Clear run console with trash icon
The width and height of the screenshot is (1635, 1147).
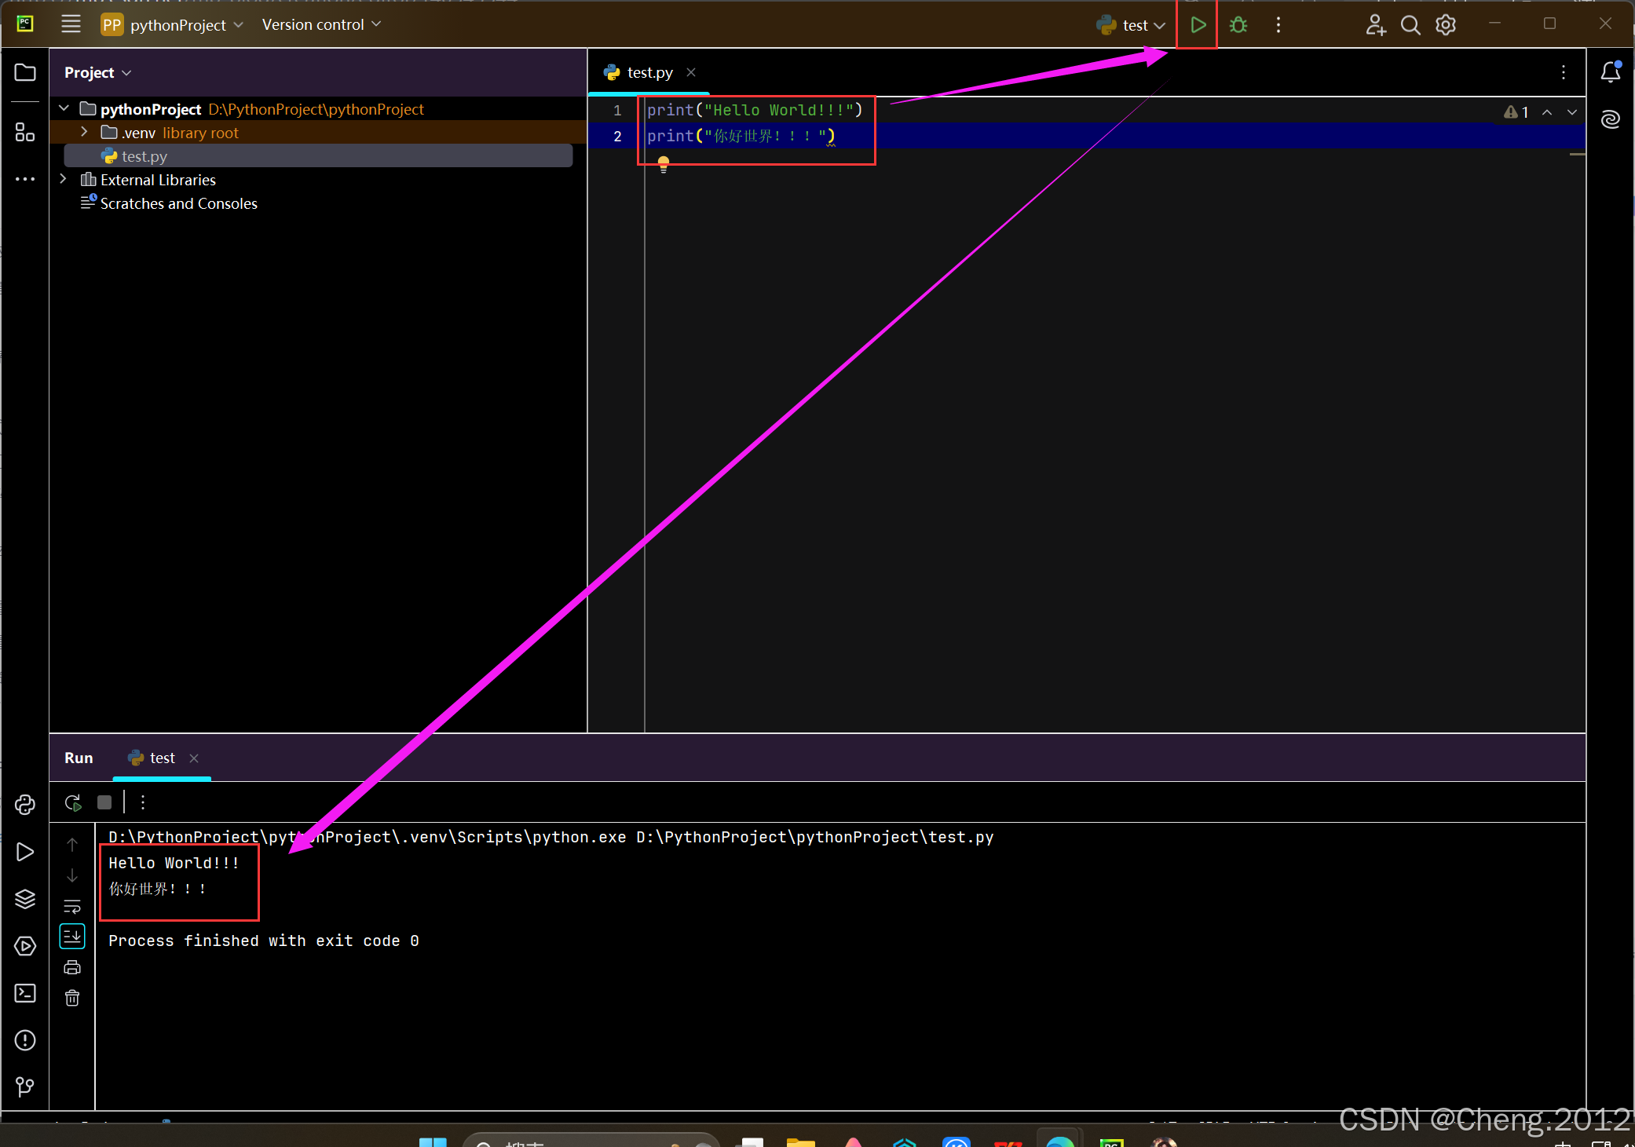click(72, 998)
